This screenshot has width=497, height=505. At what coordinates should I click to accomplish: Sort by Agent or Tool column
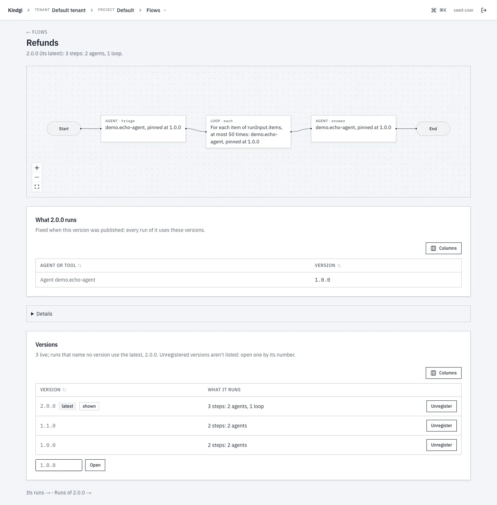tap(61, 265)
